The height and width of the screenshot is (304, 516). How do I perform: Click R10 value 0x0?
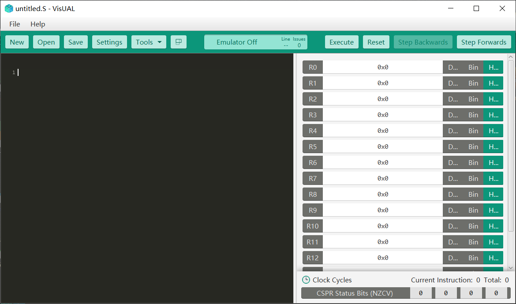[x=383, y=226]
